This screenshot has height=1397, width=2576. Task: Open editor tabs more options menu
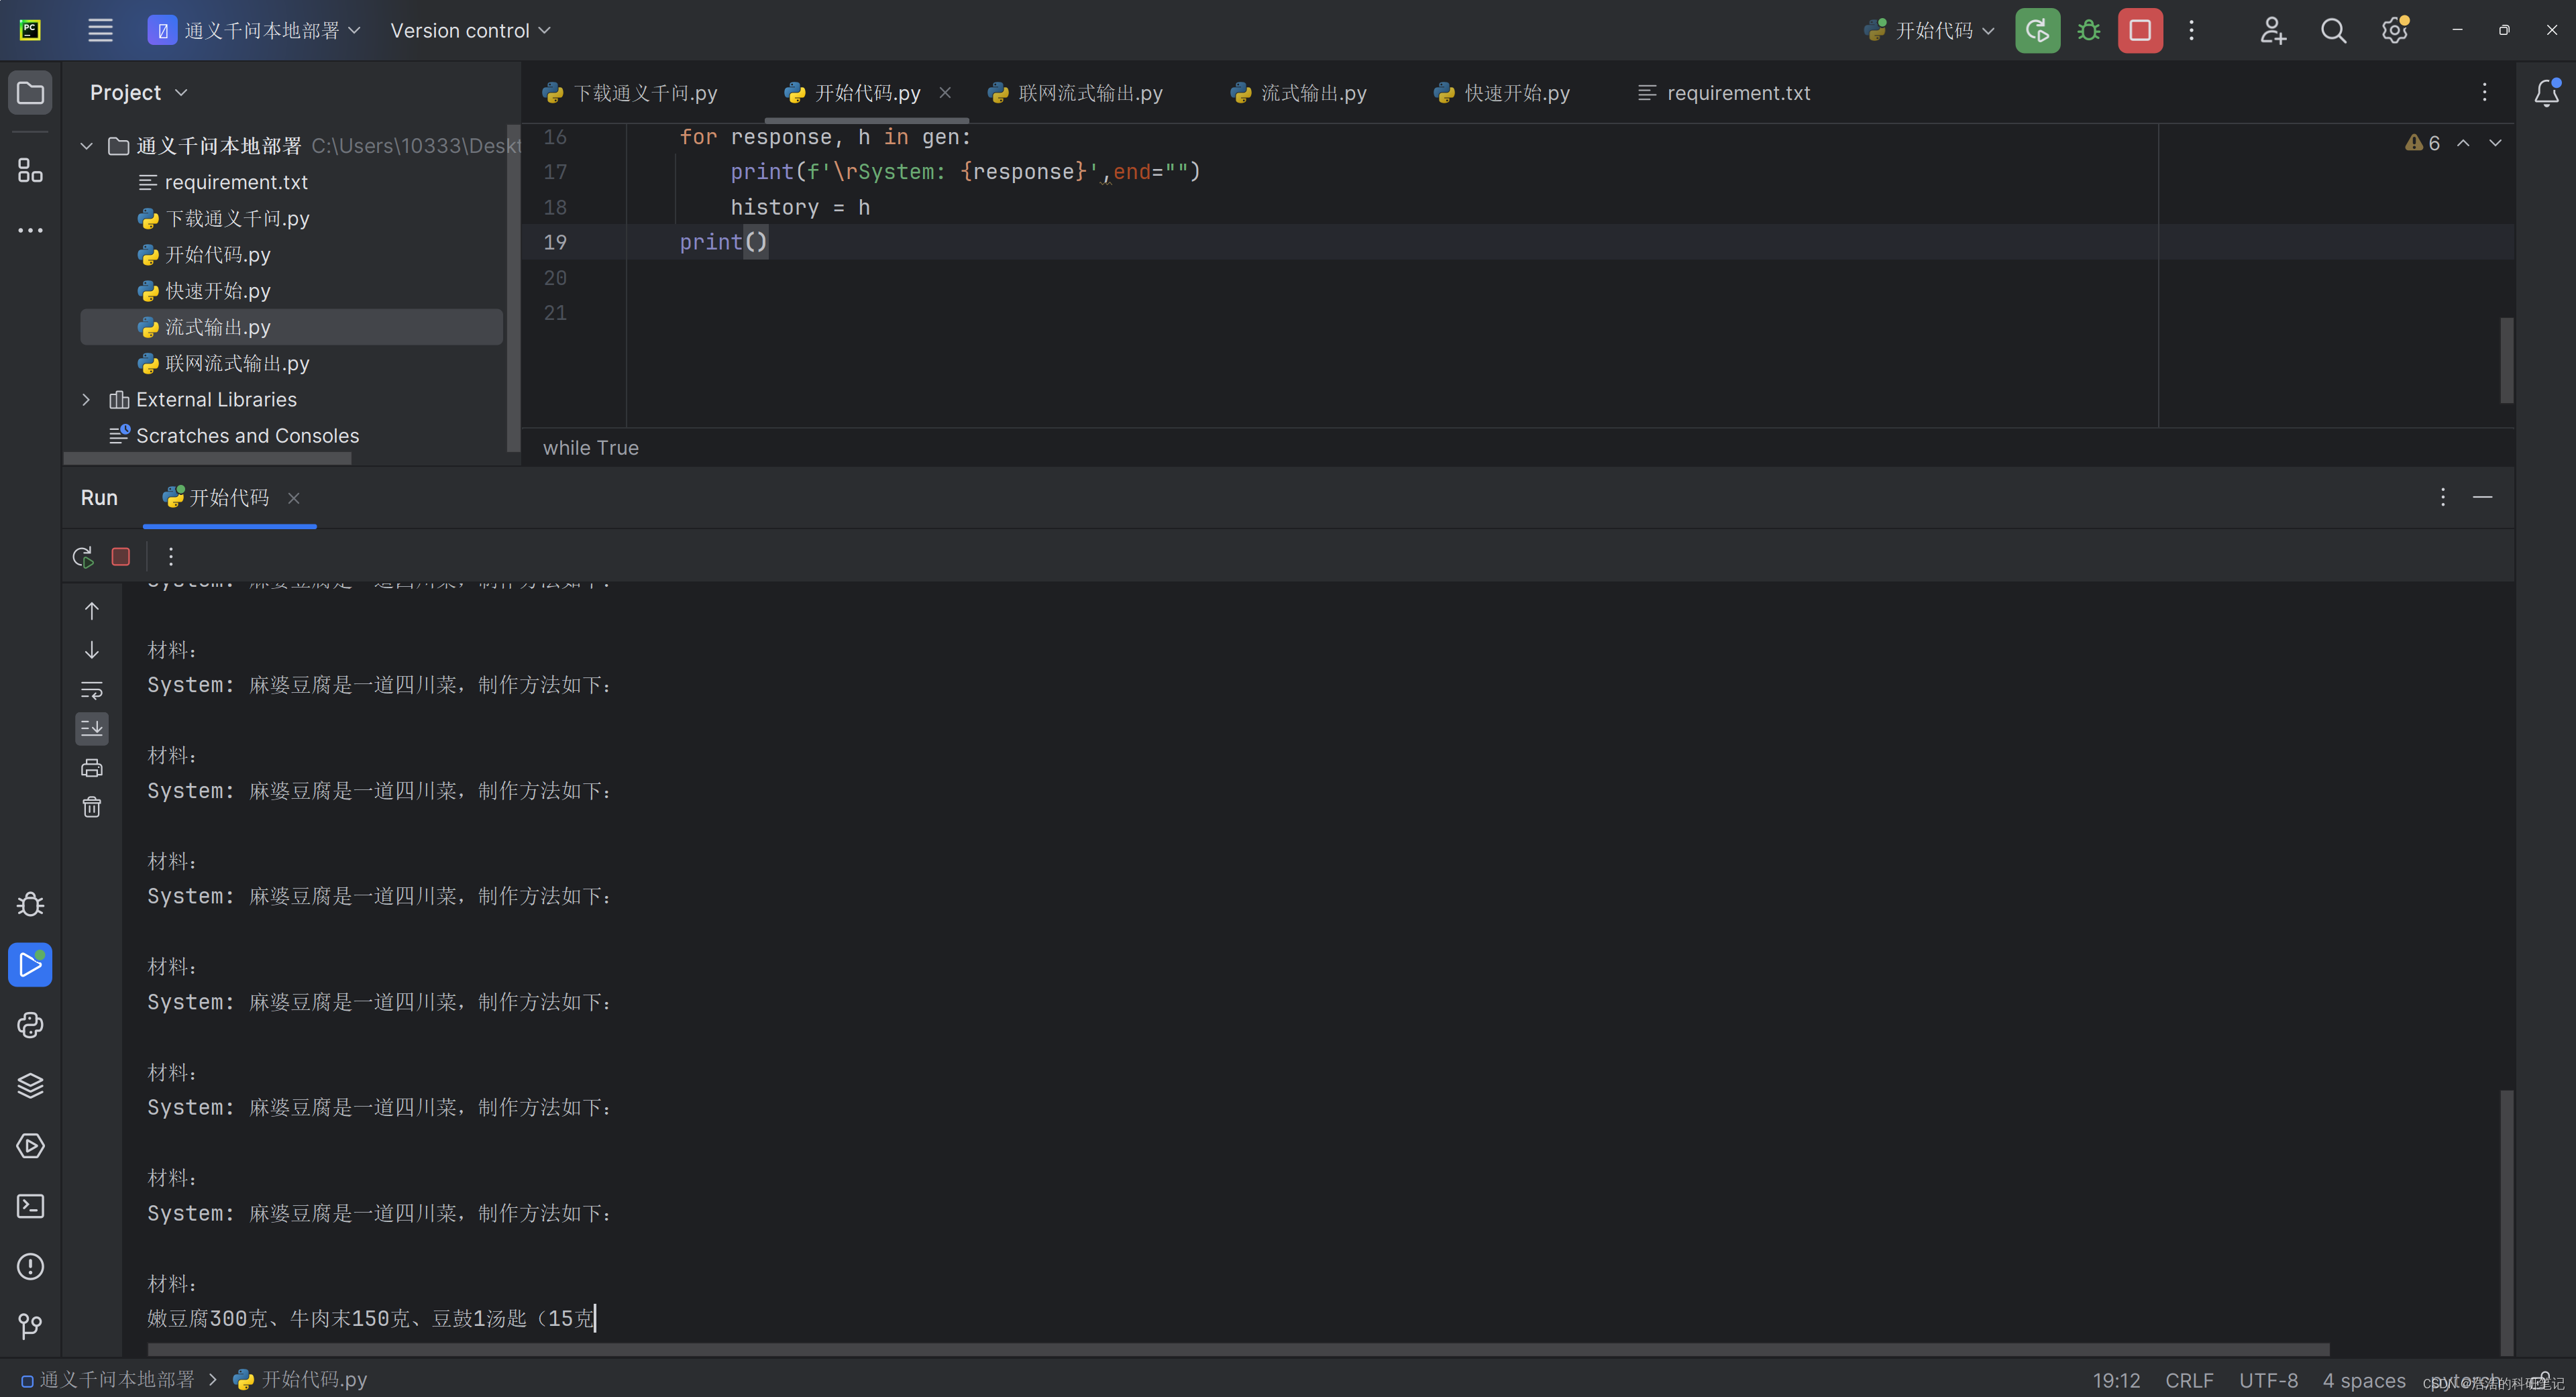pyautogui.click(x=2484, y=92)
